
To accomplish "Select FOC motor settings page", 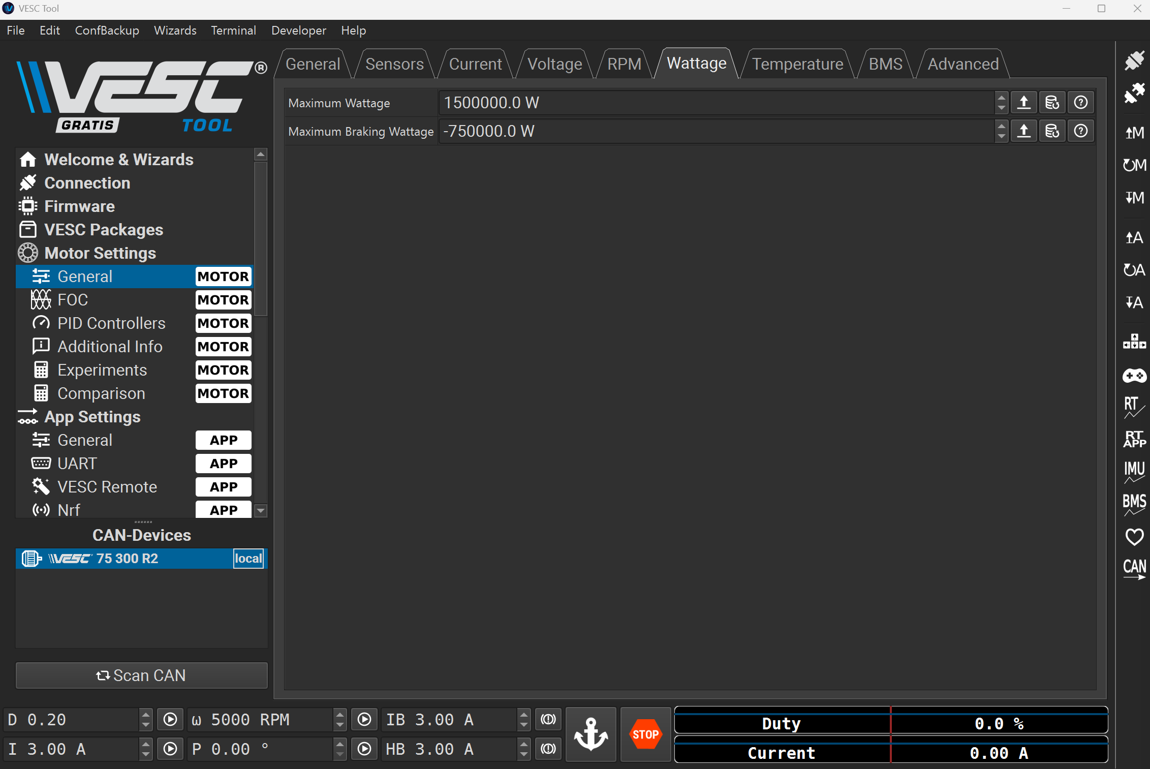I will pyautogui.click(x=73, y=300).
